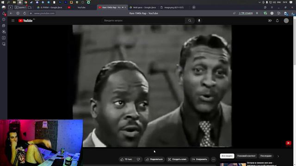Screen dimensions: 296x166
Task: Click the YouTube search magnifier button
Action: [190, 20]
